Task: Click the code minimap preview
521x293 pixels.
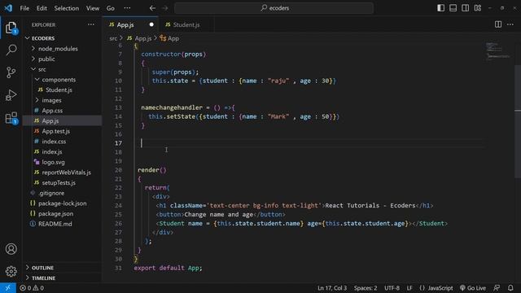Action: 497,50
